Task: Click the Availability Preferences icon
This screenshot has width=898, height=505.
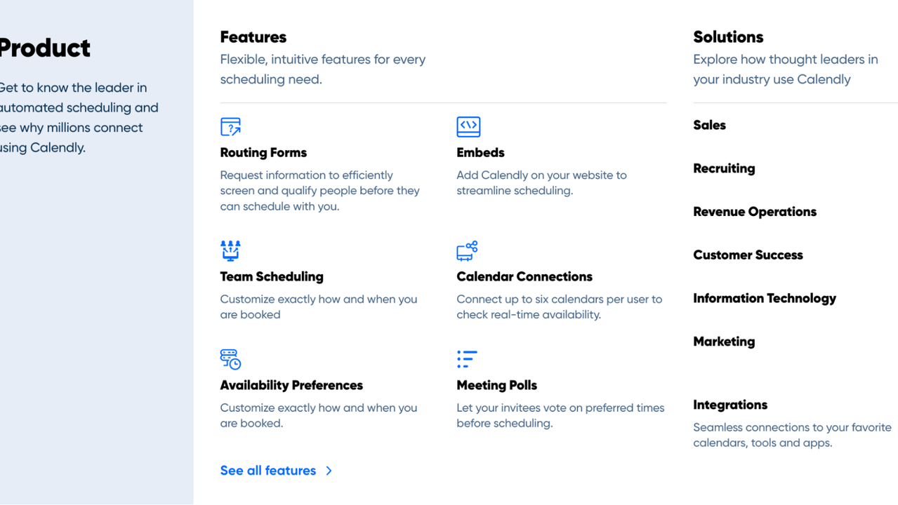Action: click(230, 359)
